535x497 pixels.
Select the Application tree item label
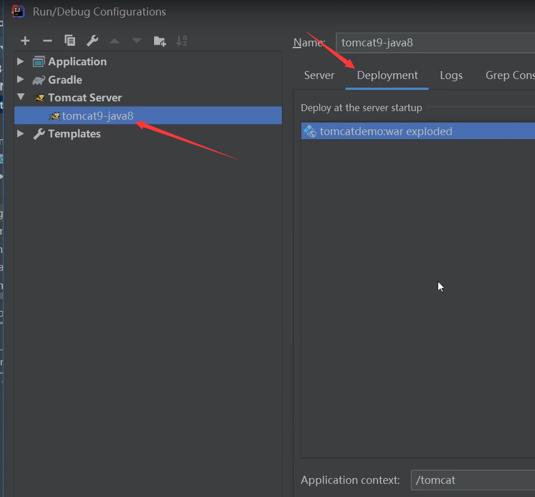point(77,62)
